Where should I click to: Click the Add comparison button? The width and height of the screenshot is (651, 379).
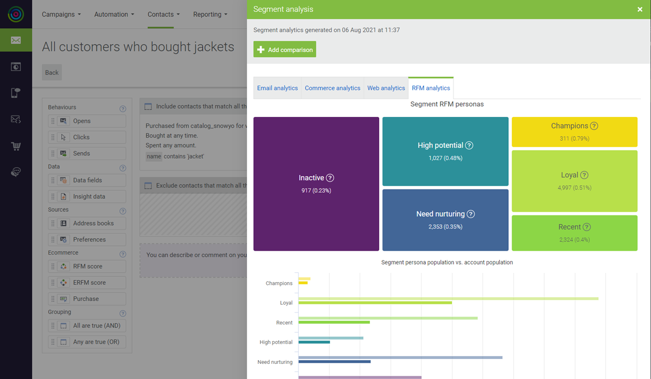pos(284,49)
